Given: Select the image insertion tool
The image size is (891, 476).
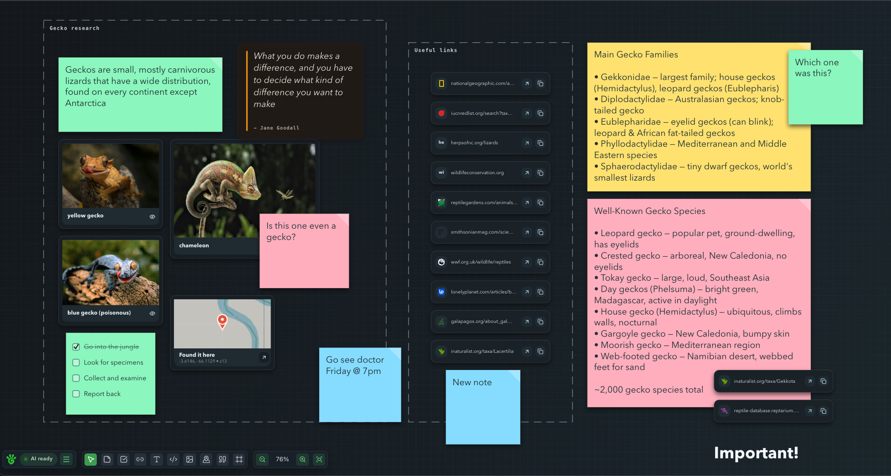Looking at the screenshot, I should click(190, 459).
